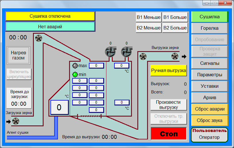Click the bottom single temperature field in column

tap(96, 110)
